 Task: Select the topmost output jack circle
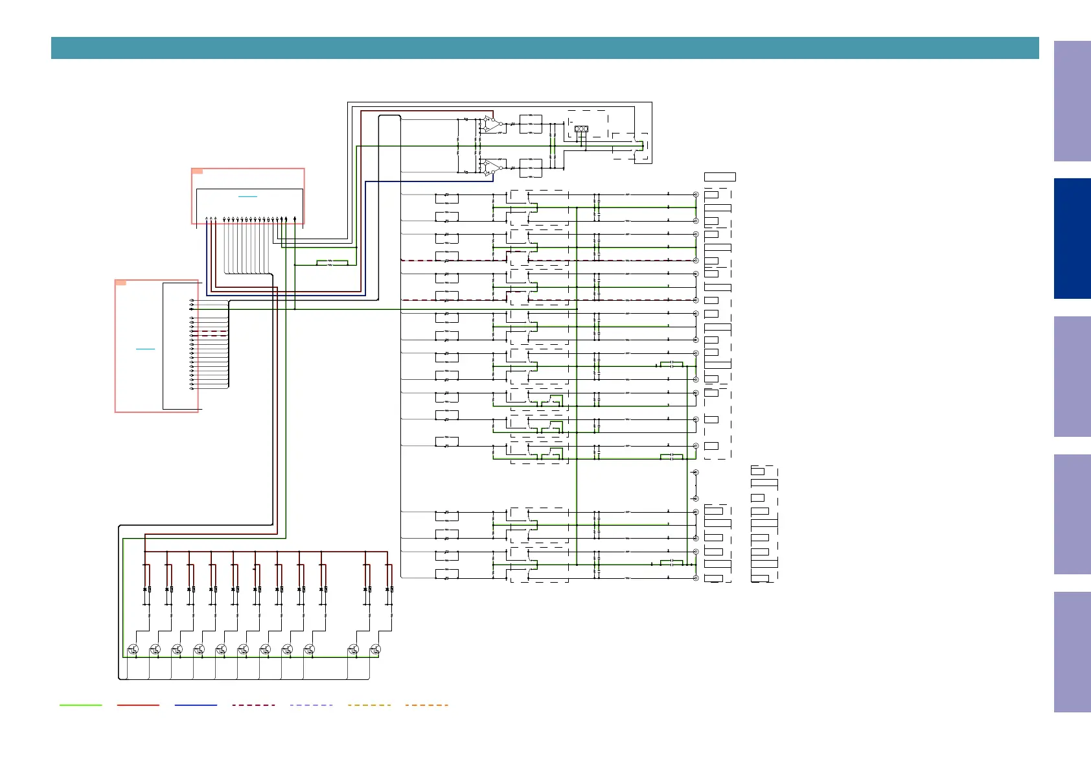(696, 194)
